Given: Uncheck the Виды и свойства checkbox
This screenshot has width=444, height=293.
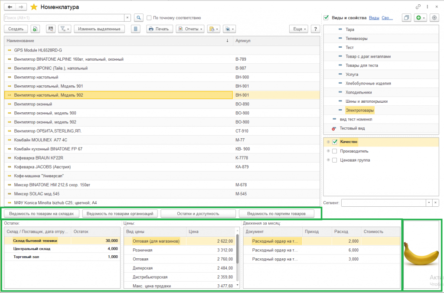Looking at the screenshot, I should [x=326, y=18].
